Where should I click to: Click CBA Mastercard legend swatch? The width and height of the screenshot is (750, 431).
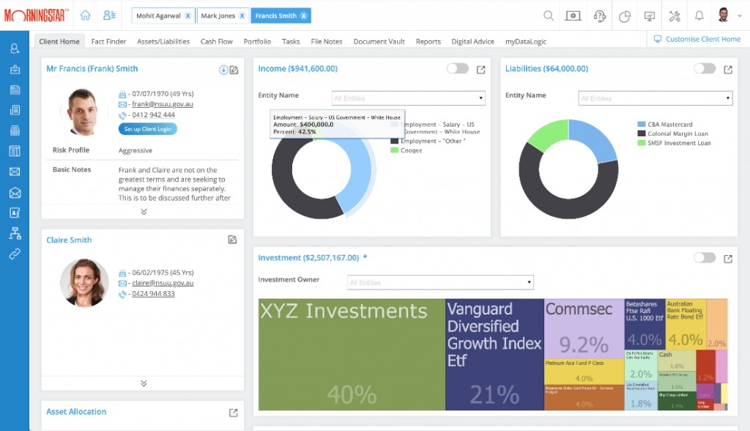[642, 124]
